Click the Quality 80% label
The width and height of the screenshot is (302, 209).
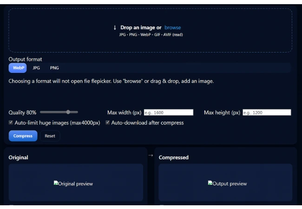[x=22, y=112]
